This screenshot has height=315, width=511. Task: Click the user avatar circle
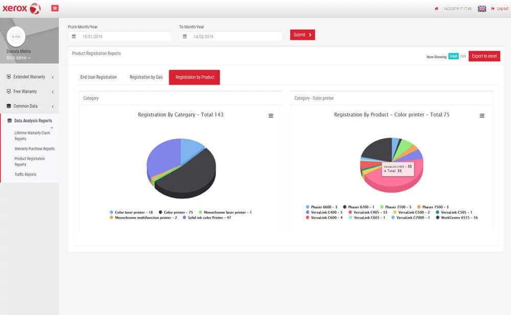[16, 36]
